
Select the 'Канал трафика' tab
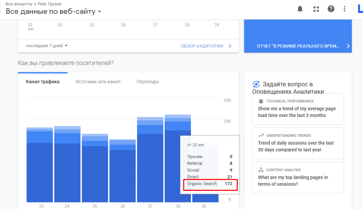[42, 82]
